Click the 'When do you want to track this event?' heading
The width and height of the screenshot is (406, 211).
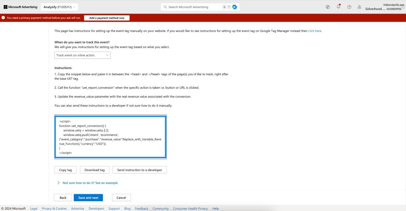[x=82, y=42]
